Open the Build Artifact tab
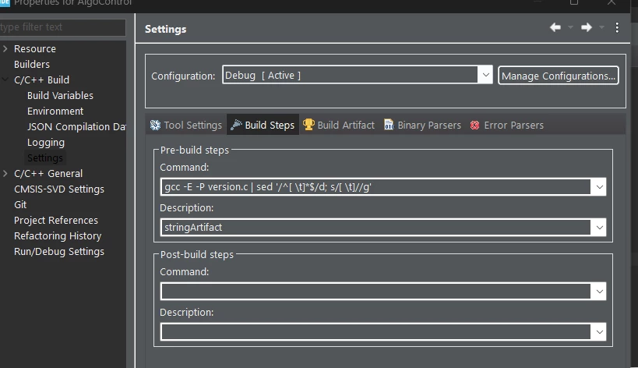The height and width of the screenshot is (368, 638). [x=339, y=125]
